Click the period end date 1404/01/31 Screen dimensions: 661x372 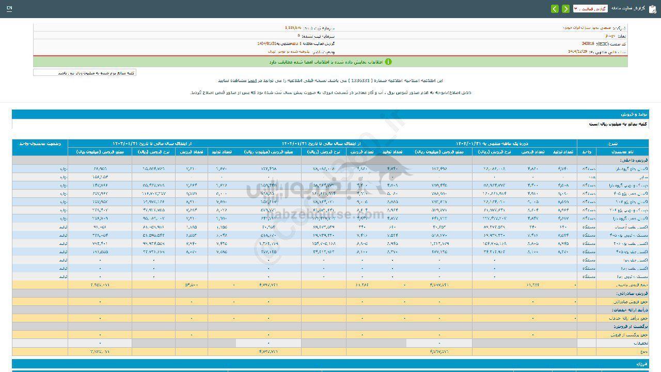pyautogui.click(x=268, y=44)
